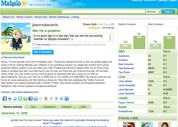
Task: Open the Best Answers stat link
Action: pos(126,64)
